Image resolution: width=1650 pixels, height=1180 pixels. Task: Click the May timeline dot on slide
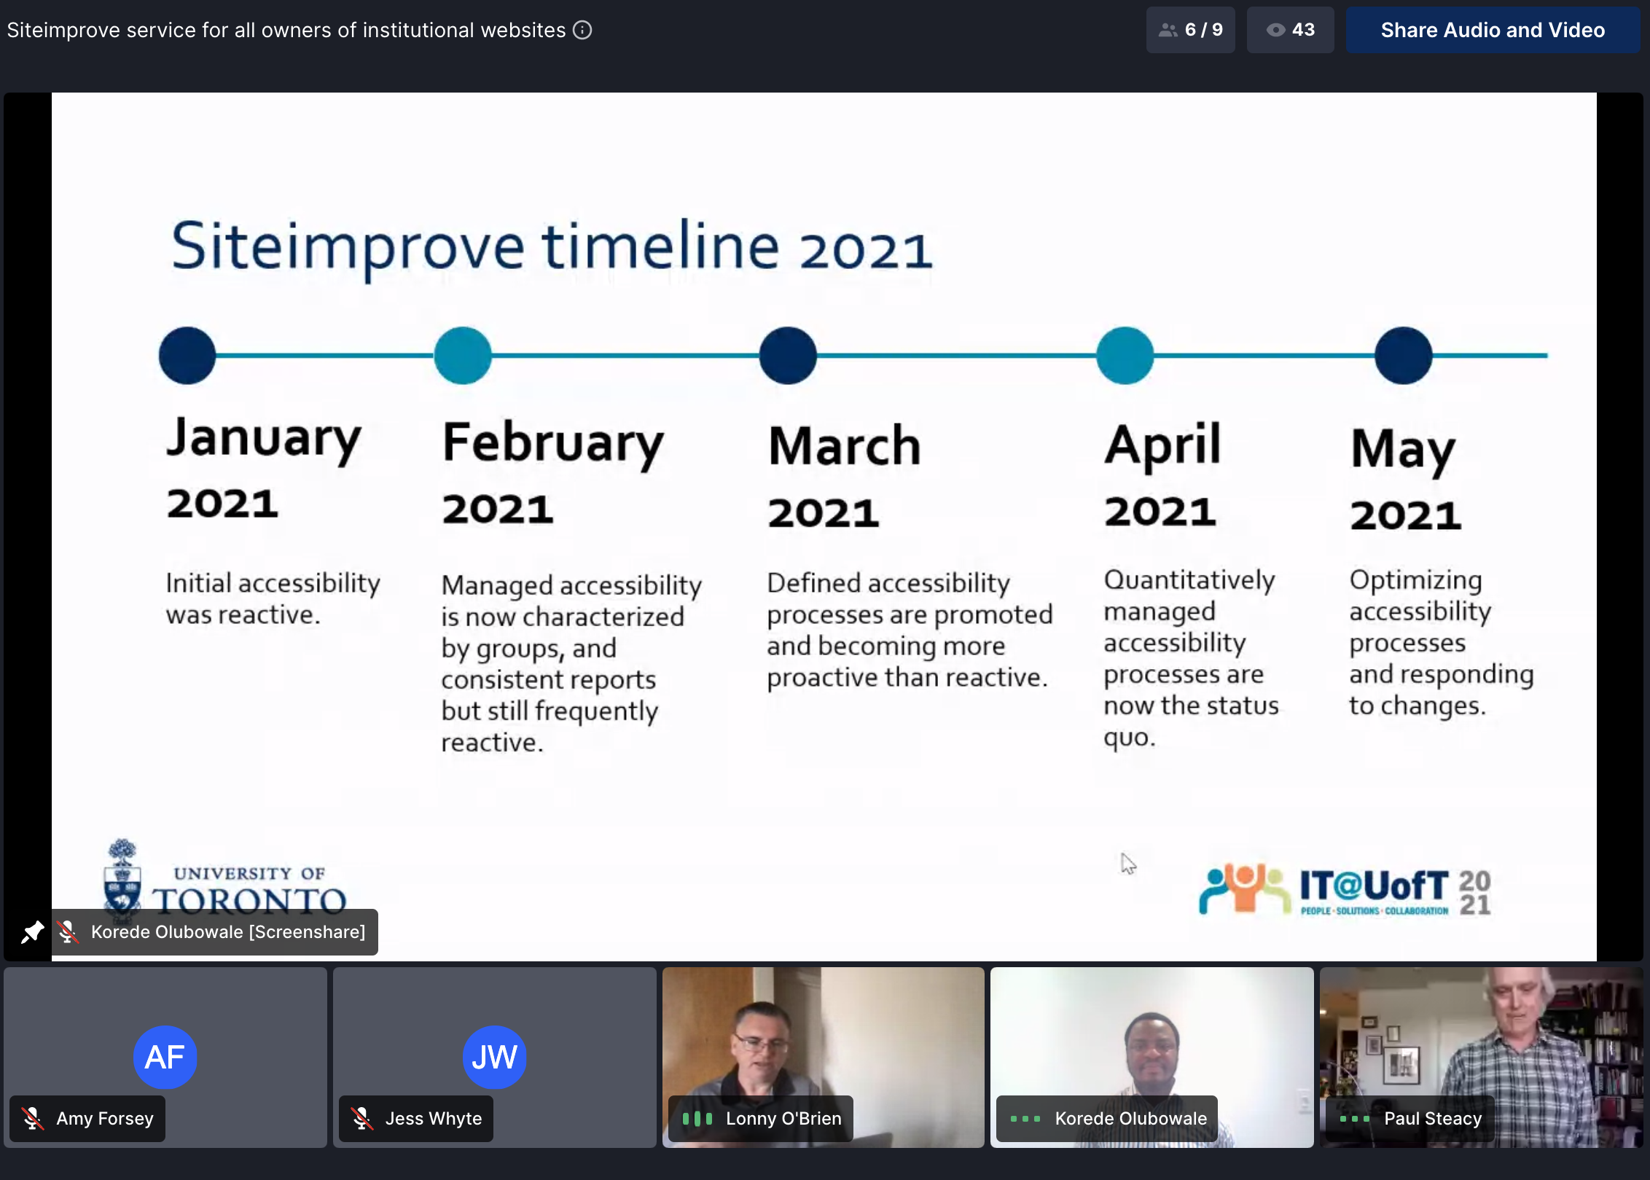coord(1404,356)
